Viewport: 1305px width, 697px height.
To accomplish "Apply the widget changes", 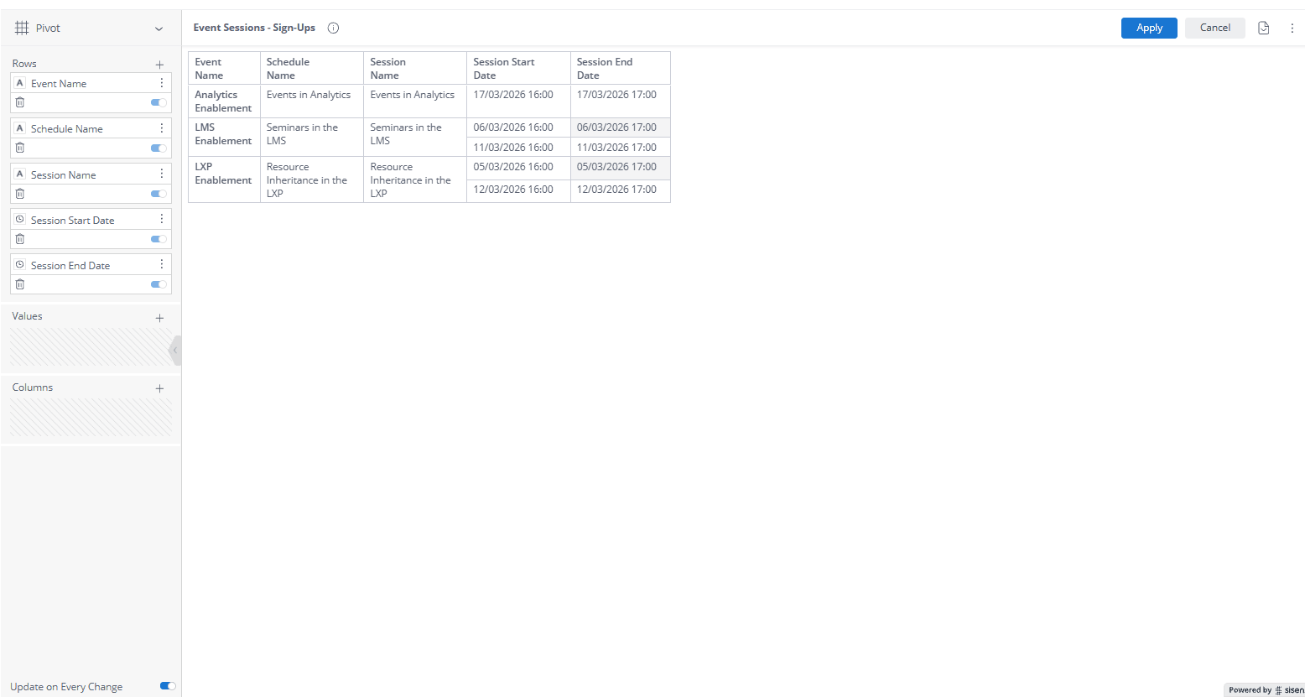I will pyautogui.click(x=1148, y=28).
